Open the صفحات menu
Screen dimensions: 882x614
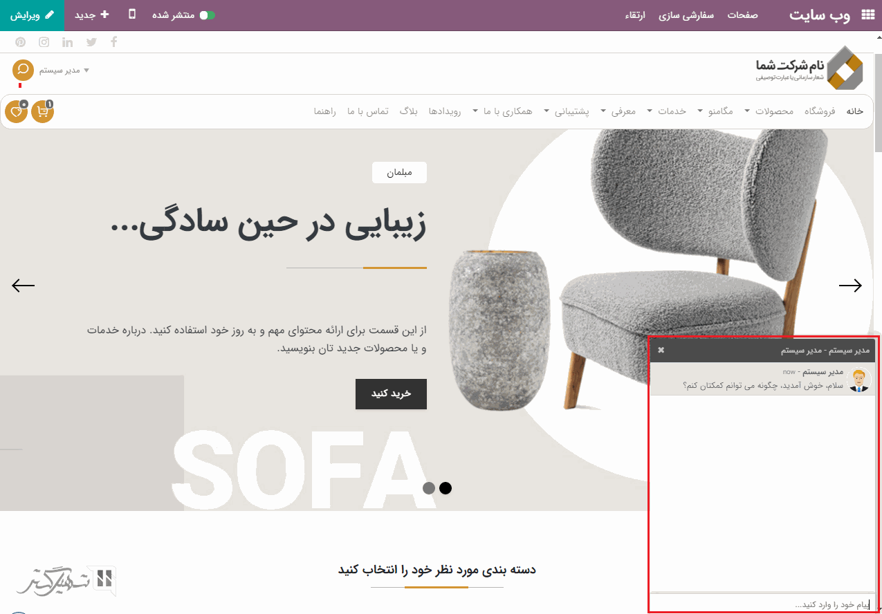pos(742,15)
